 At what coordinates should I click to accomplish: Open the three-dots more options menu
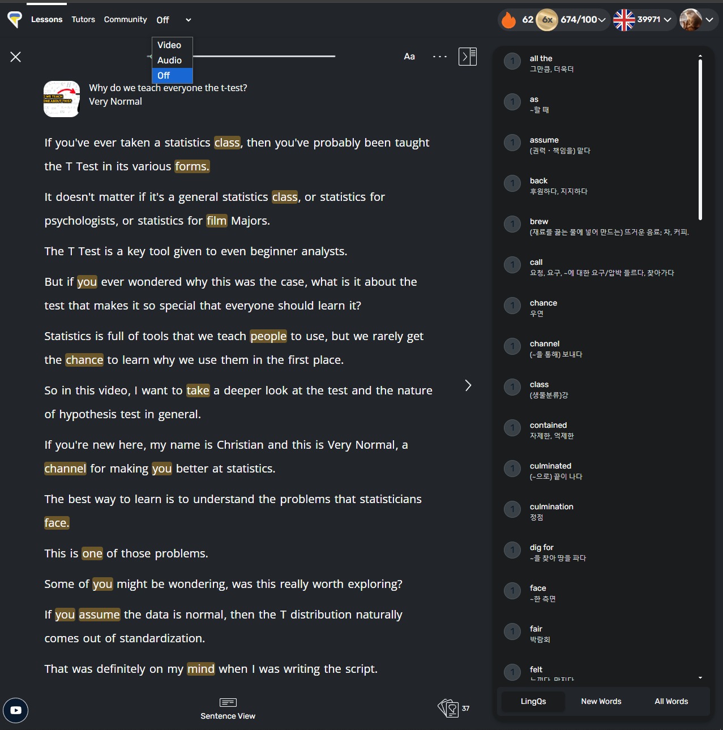point(440,57)
